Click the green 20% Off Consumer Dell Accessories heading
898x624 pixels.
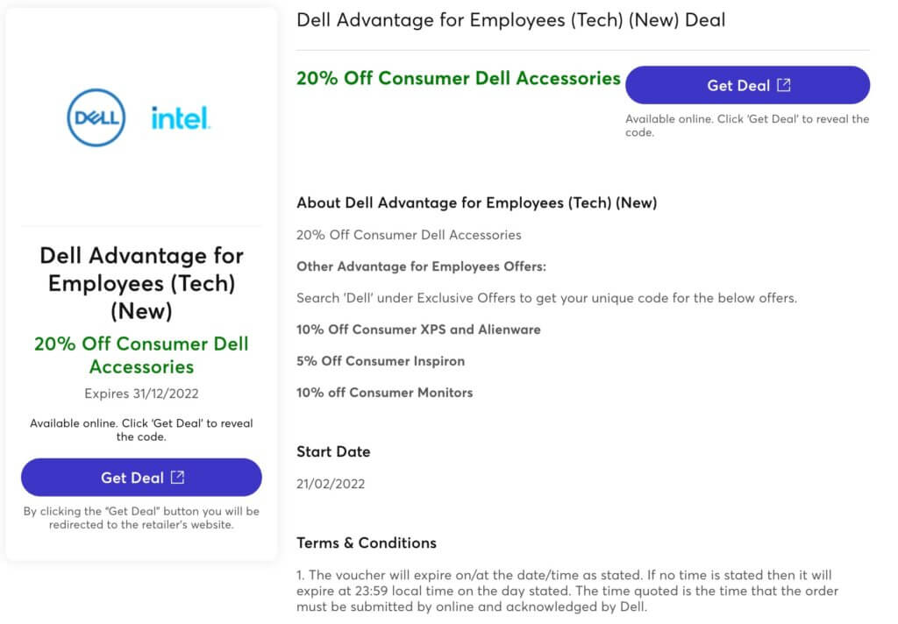458,78
